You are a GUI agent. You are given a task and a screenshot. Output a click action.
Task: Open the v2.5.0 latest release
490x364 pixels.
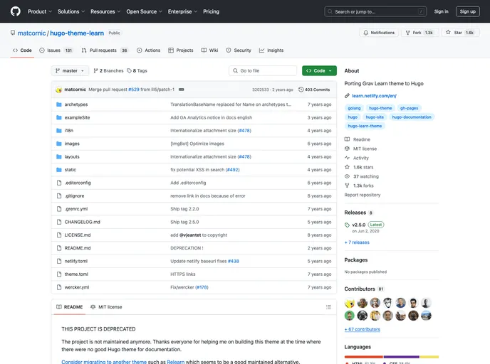[358, 225]
